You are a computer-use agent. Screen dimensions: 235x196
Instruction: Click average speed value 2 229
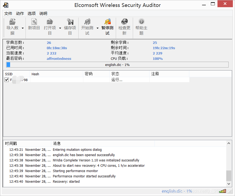[x=157, y=53]
